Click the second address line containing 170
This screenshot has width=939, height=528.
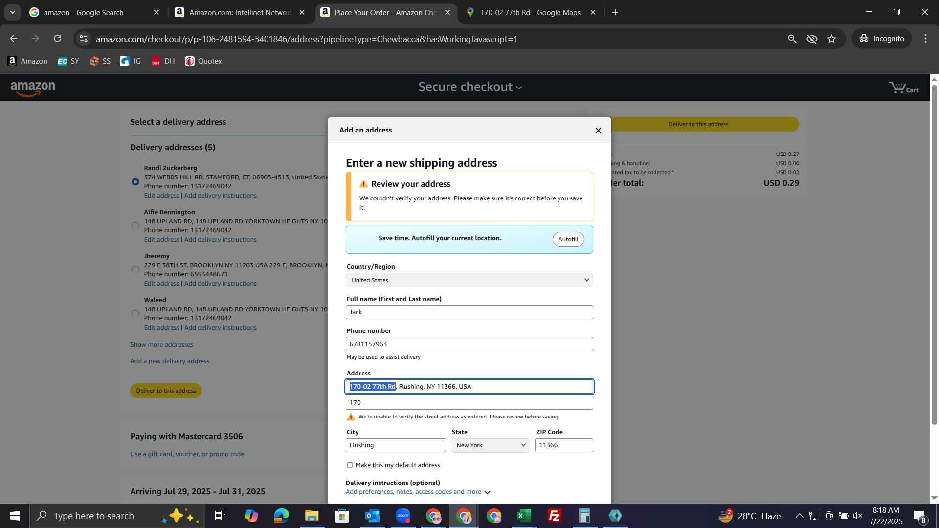tap(469, 403)
